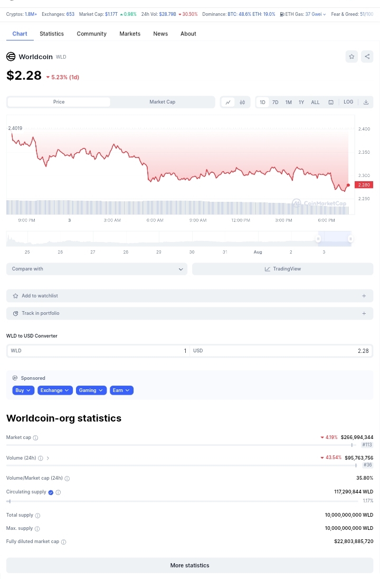
Task: Open the Markets tab
Action: click(x=130, y=34)
